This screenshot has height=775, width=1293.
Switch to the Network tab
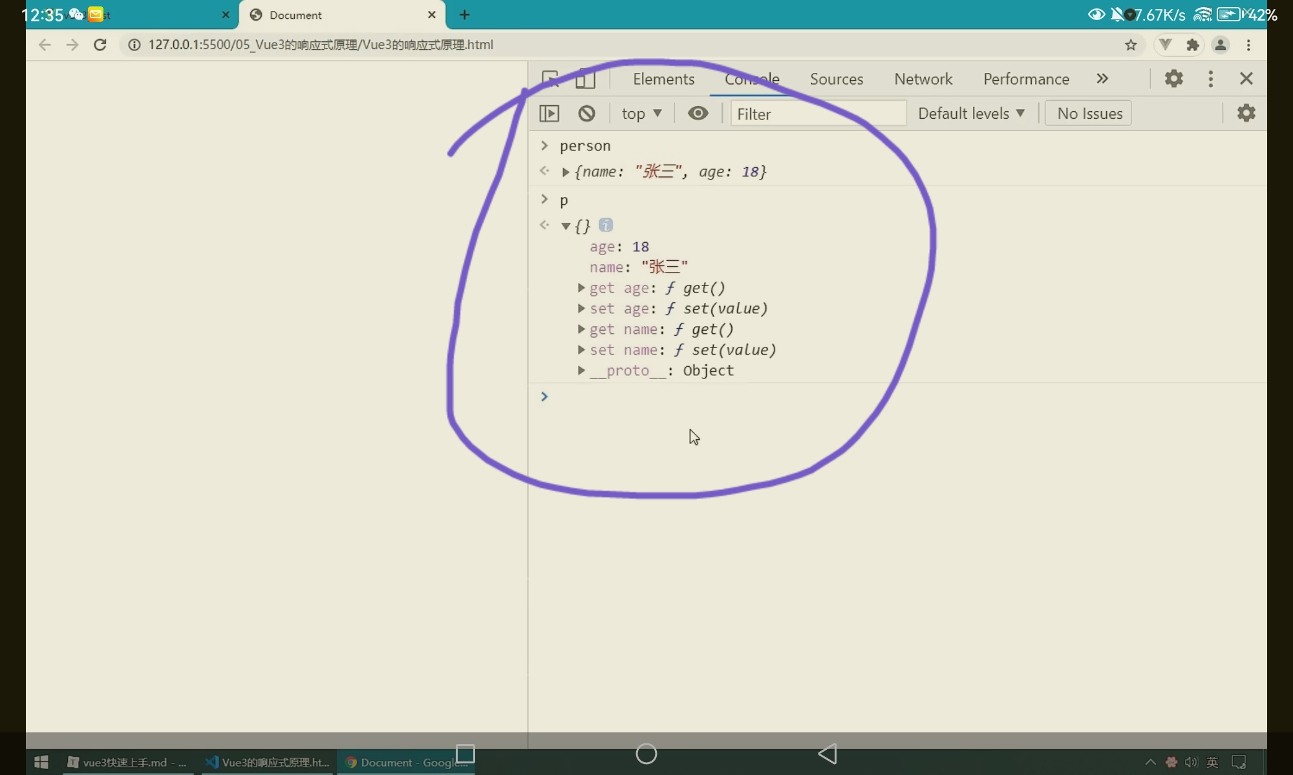(923, 79)
